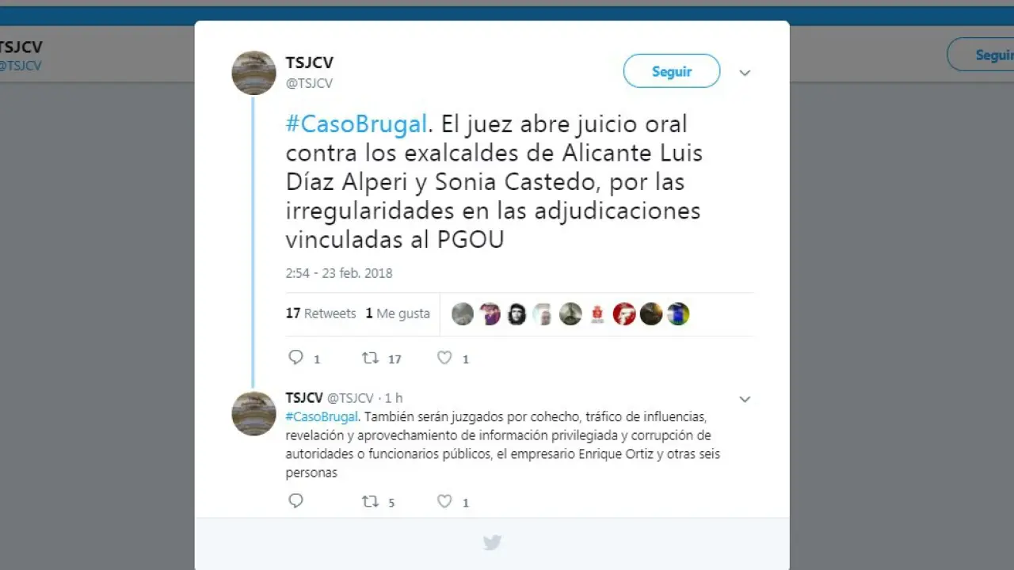Image resolution: width=1014 pixels, height=570 pixels.
Task: Follow TSJCV with the Seguir button
Action: (672, 71)
